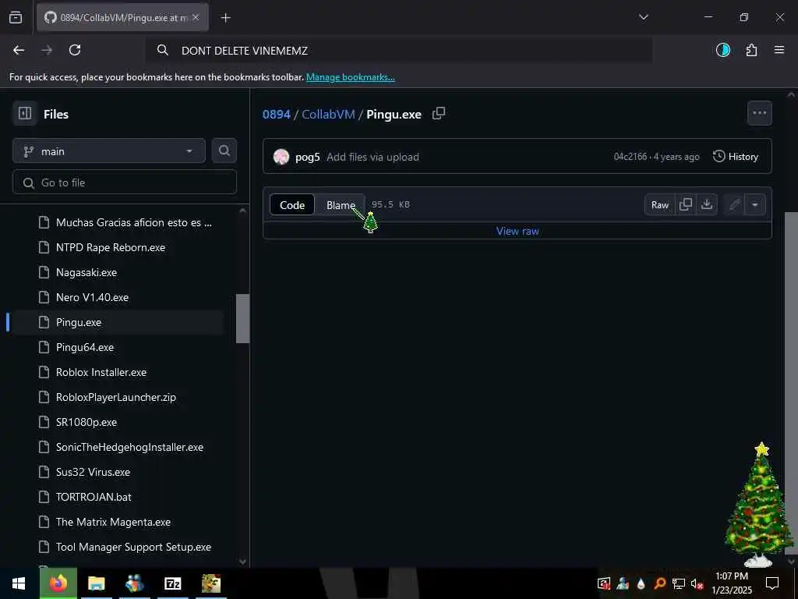Open File Explorer from the taskbar
Viewport: 798px width, 599px height.
[x=96, y=583]
